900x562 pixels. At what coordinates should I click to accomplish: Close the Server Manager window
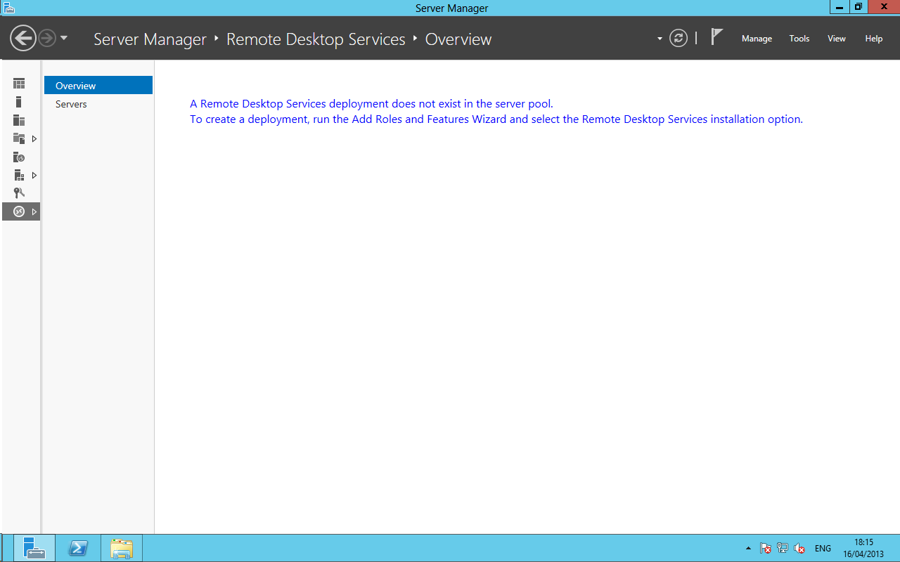coord(884,7)
